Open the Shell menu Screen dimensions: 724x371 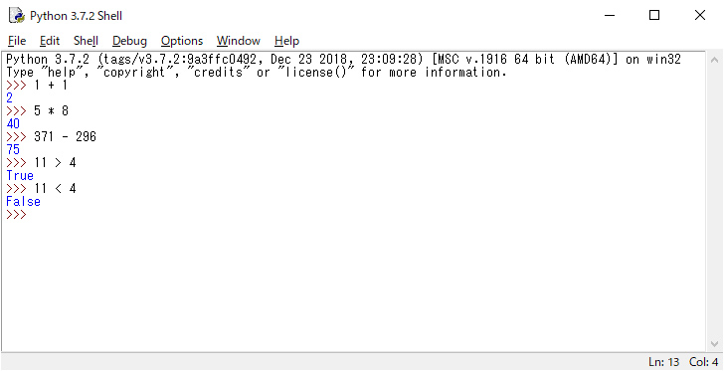pos(86,41)
